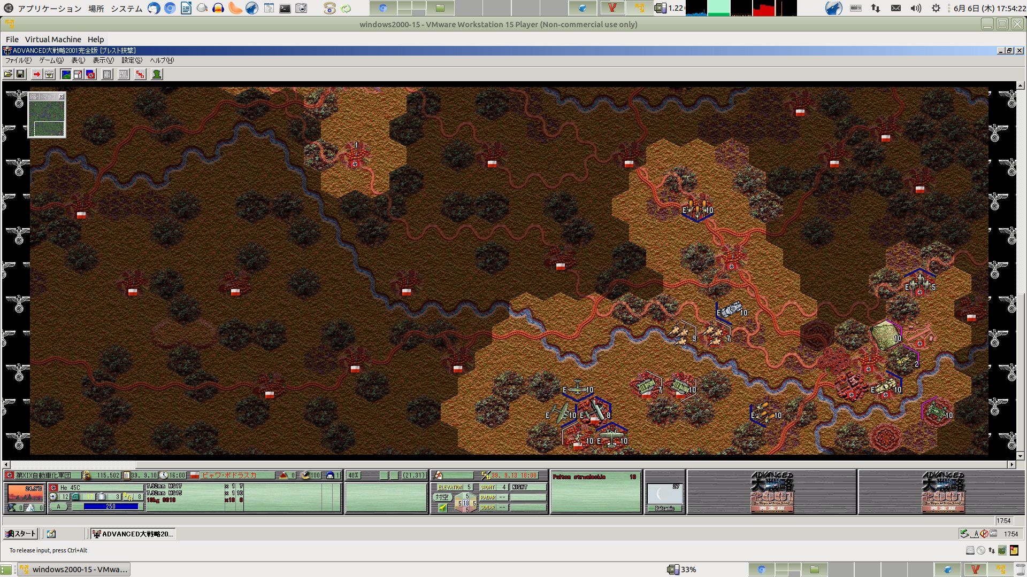
Task: Click the horizontal scrollbar right arrow
Action: click(x=1011, y=465)
